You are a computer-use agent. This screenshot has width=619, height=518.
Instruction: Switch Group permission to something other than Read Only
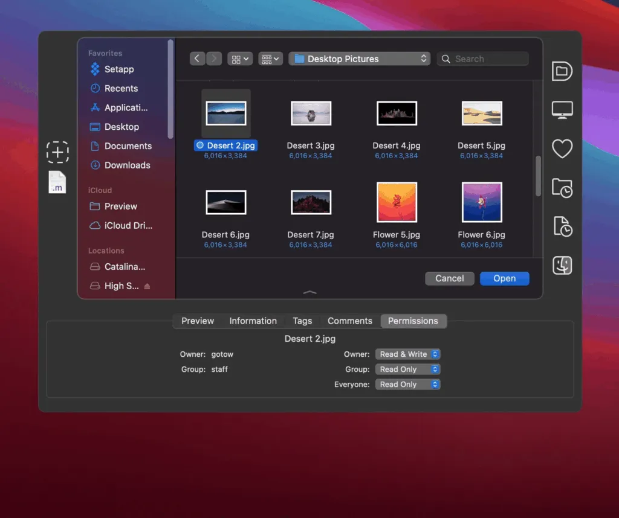point(407,369)
